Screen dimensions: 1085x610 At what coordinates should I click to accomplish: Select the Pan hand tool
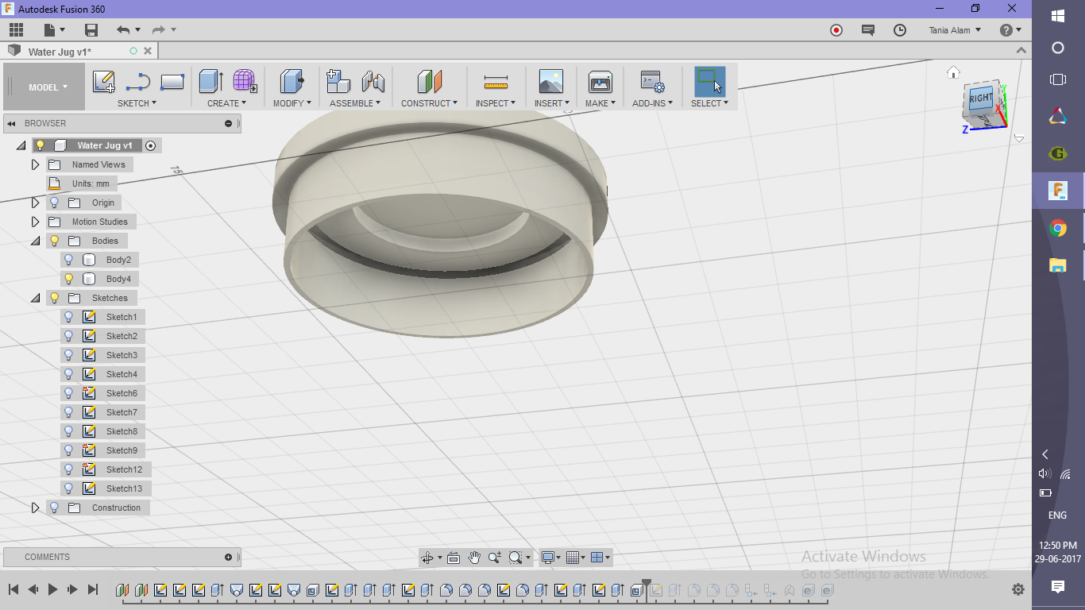click(474, 558)
